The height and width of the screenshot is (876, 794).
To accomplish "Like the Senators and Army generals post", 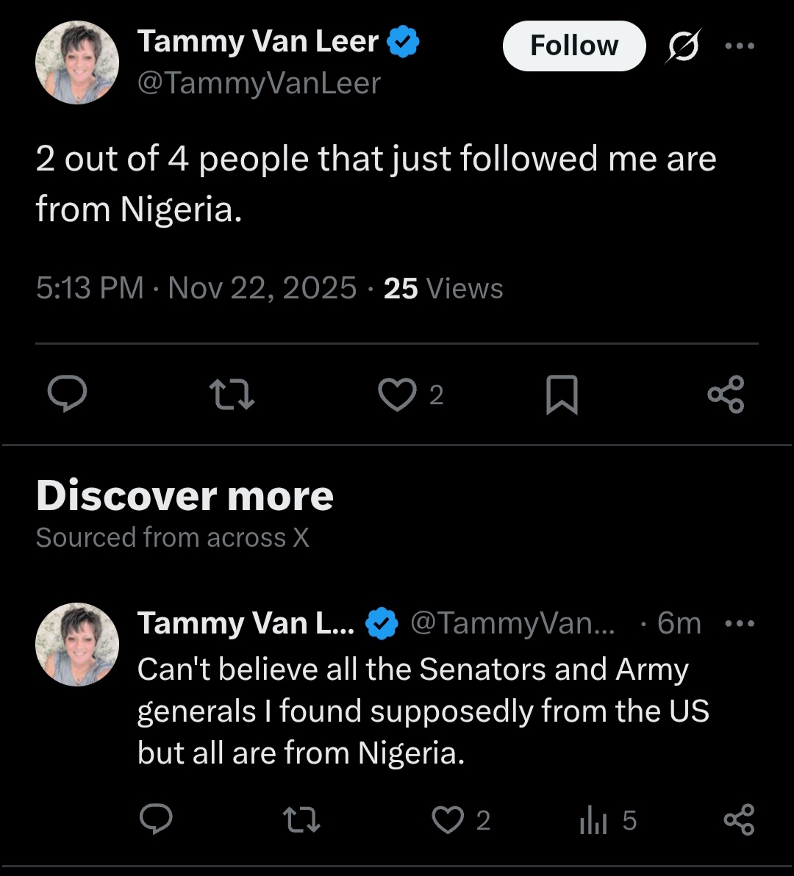I will point(448,819).
